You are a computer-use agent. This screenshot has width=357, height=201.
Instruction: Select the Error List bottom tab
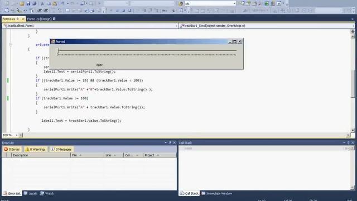(x=12, y=194)
